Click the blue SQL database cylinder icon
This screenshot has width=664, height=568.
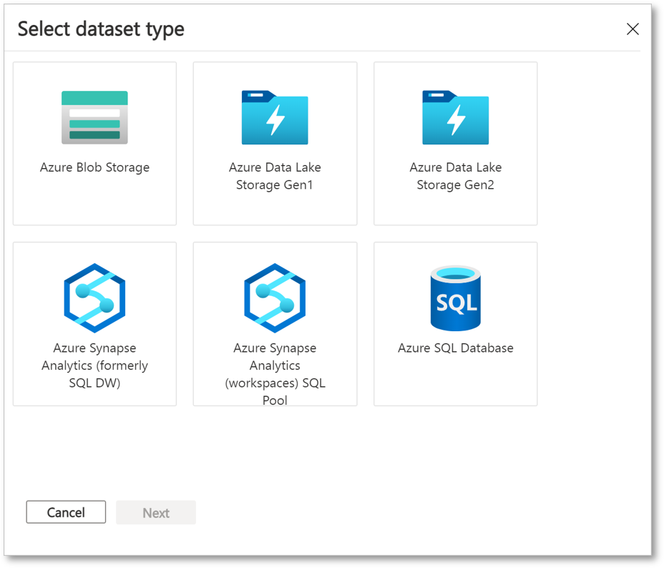(x=456, y=298)
